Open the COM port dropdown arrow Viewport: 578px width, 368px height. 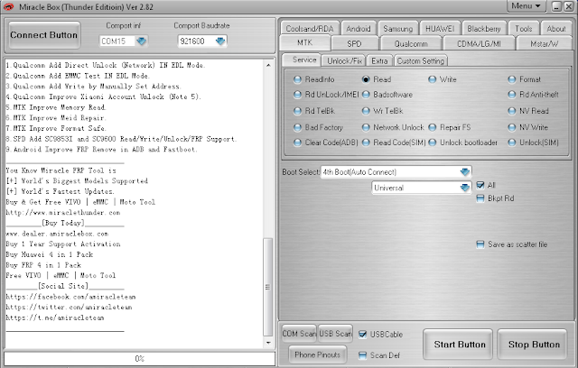(141, 41)
